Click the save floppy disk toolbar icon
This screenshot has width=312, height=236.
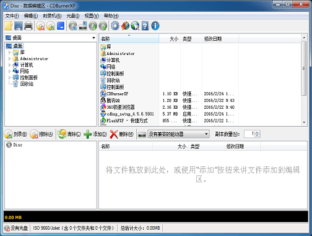(19, 26)
